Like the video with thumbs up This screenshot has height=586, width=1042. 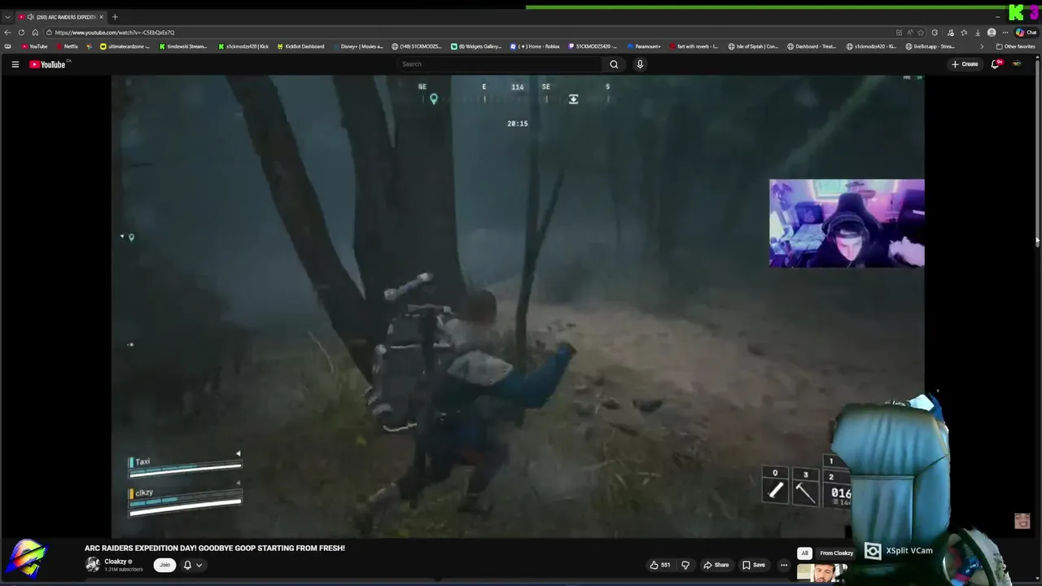tap(659, 565)
